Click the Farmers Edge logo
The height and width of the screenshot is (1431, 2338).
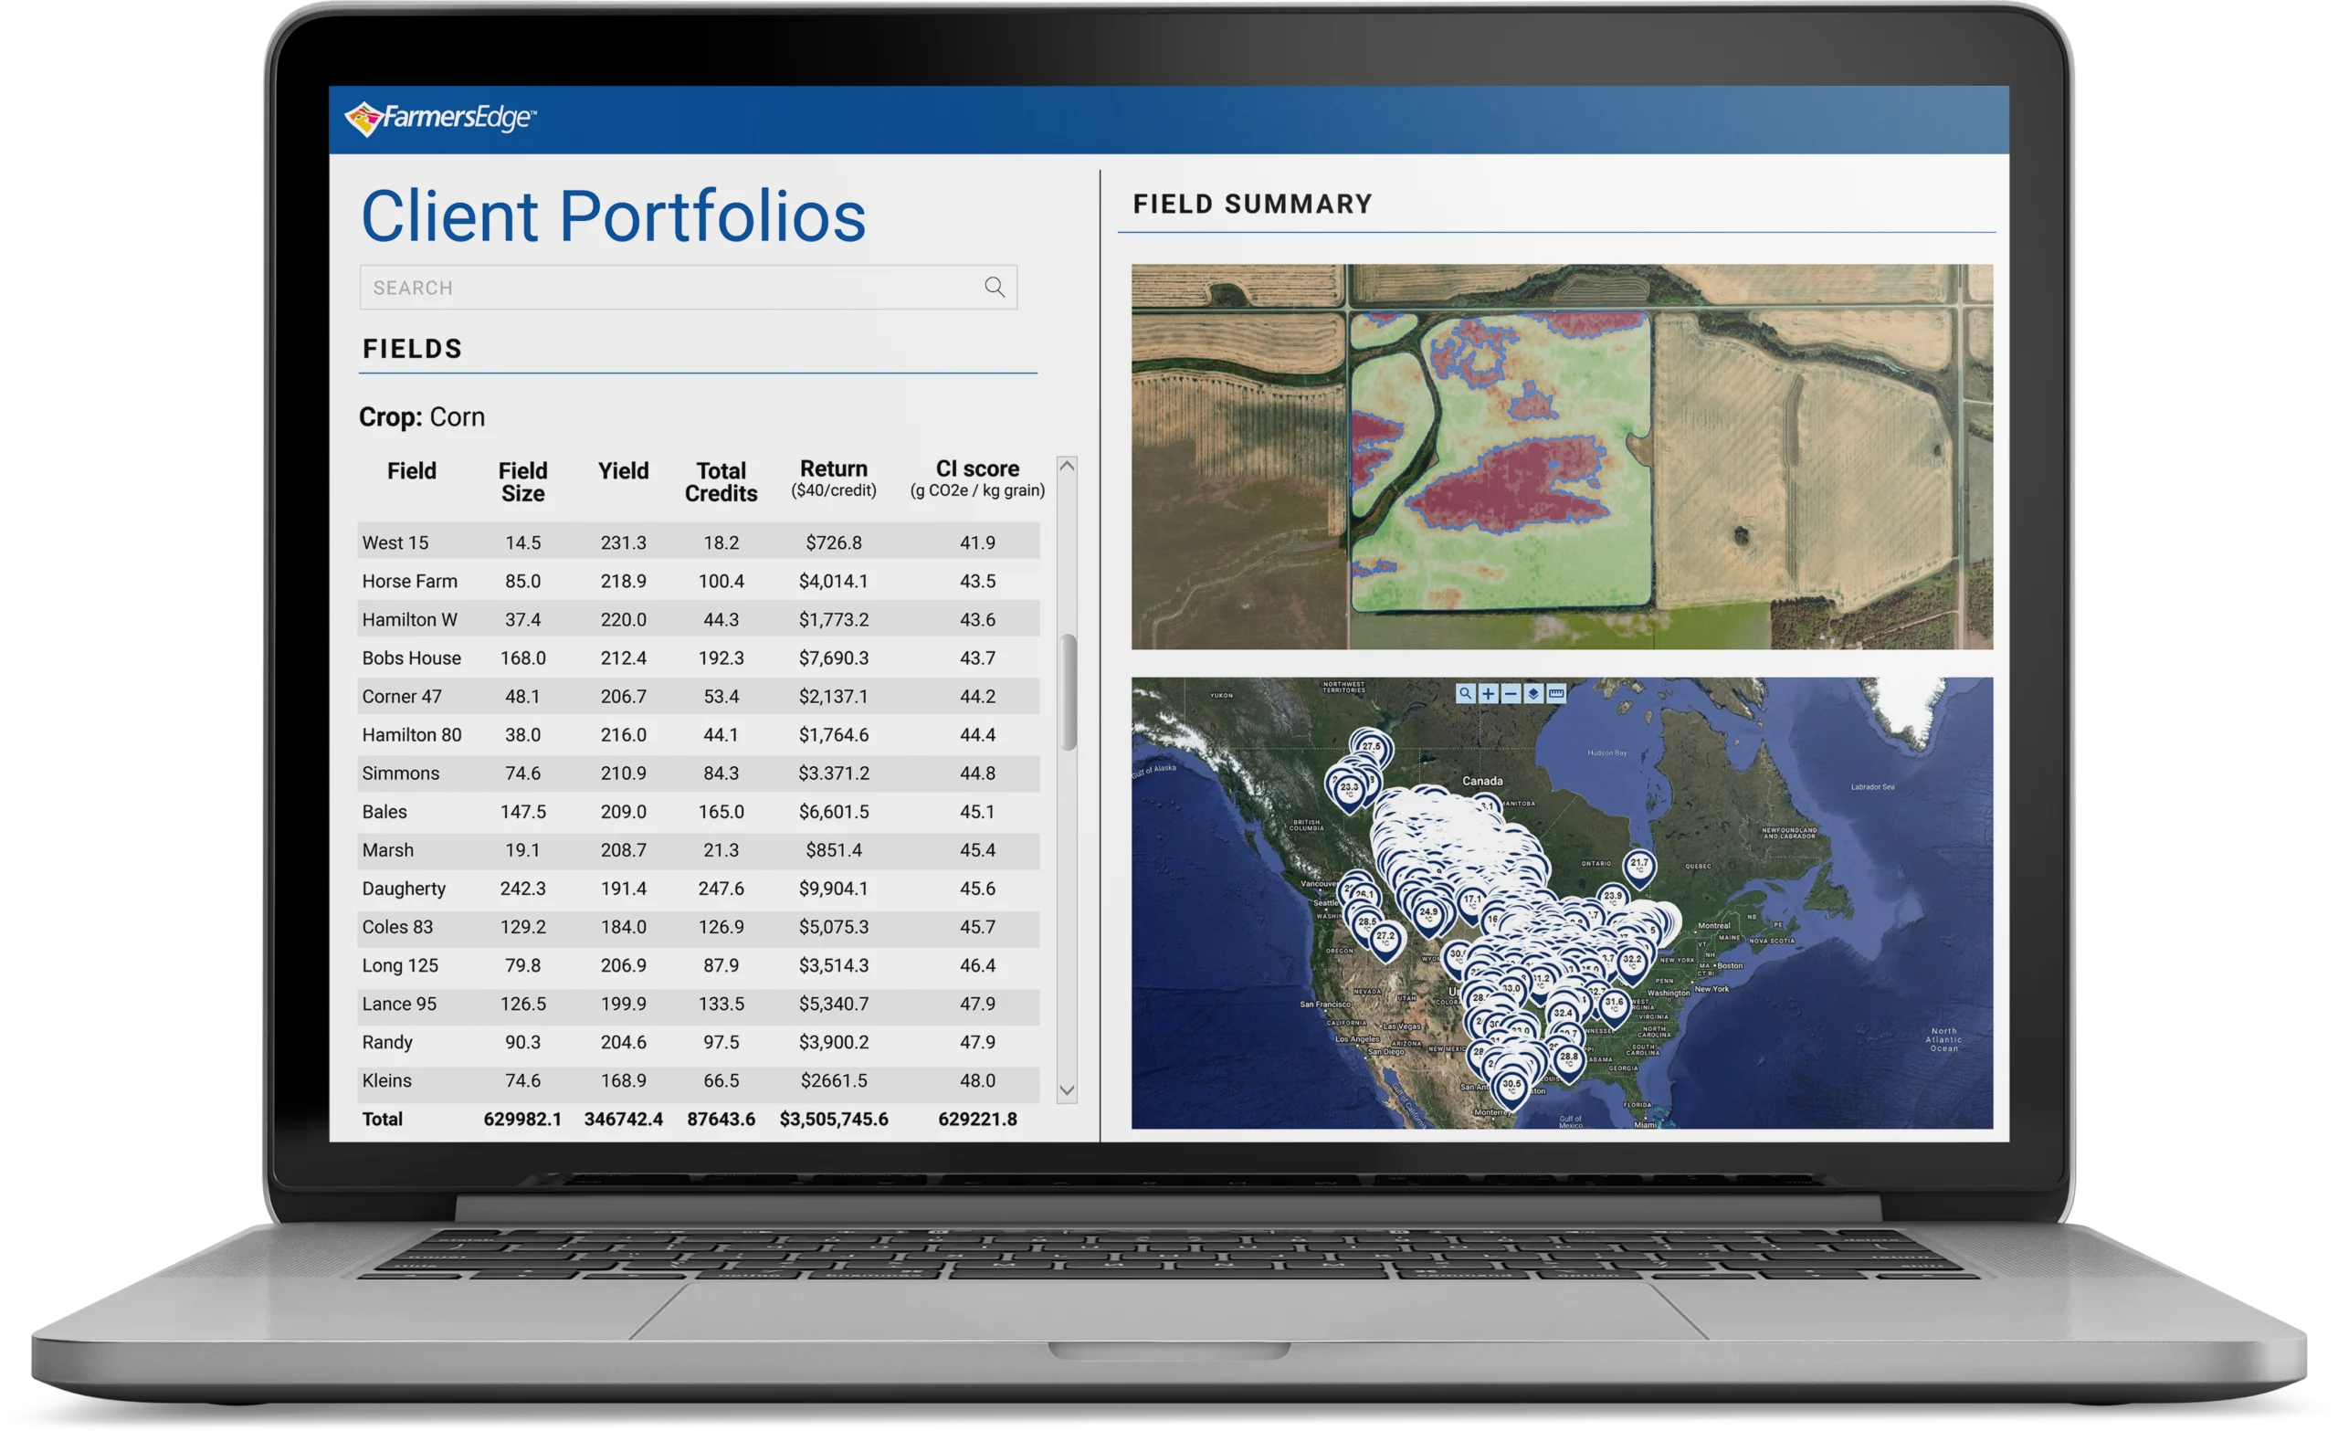click(440, 119)
